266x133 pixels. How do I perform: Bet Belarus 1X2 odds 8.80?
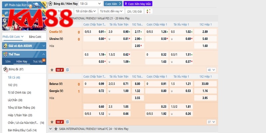coord(138,84)
